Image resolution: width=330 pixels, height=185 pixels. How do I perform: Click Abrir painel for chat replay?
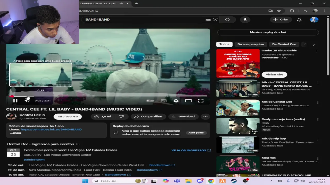coord(196,133)
